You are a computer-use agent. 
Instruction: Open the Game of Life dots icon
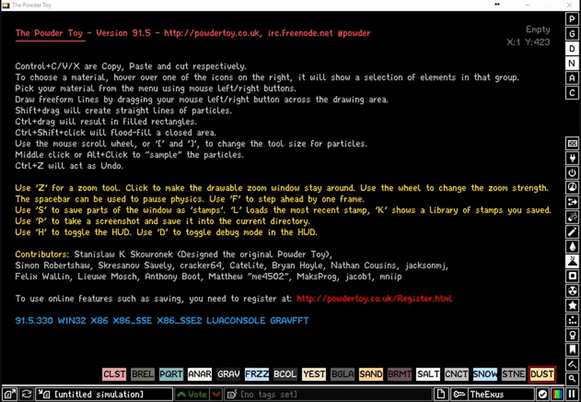(572, 321)
